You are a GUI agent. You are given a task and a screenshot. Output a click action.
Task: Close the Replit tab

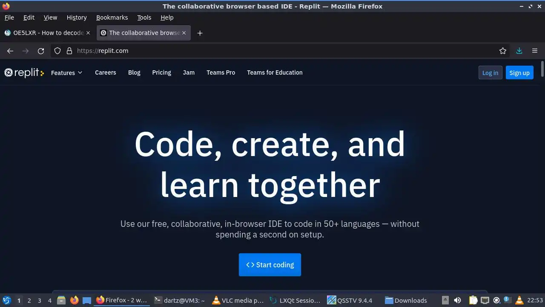tap(184, 33)
